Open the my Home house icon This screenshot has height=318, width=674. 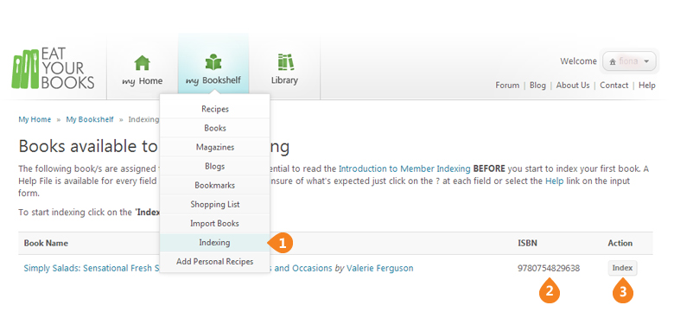point(143,63)
